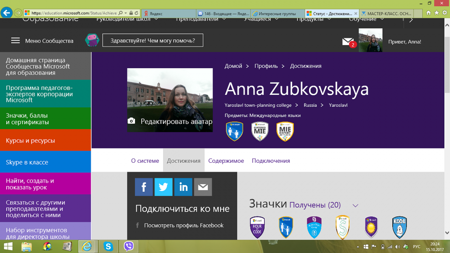Viewport: 450px width, 253px height.
Task: Open the Skype badge in Значки list
Action: coord(314,227)
